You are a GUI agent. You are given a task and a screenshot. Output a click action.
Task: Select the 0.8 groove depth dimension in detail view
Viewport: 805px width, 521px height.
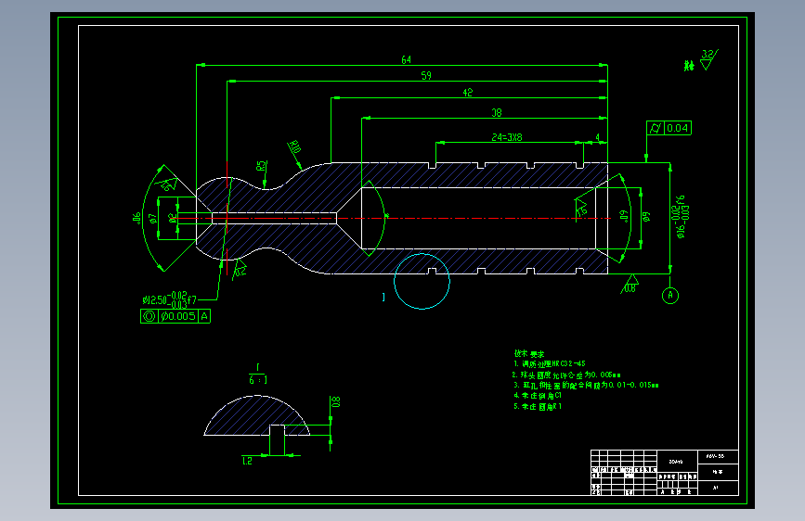[x=336, y=401]
